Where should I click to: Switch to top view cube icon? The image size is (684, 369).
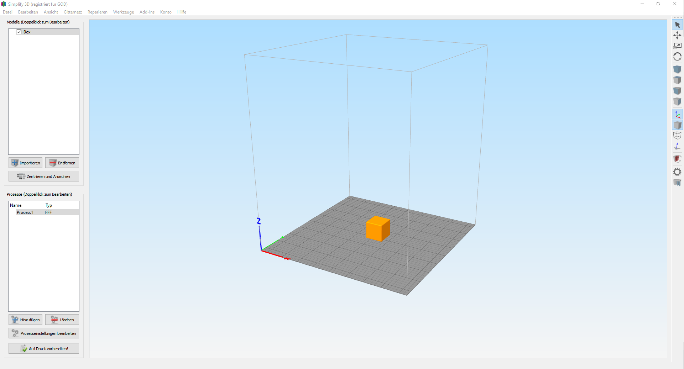click(x=677, y=80)
